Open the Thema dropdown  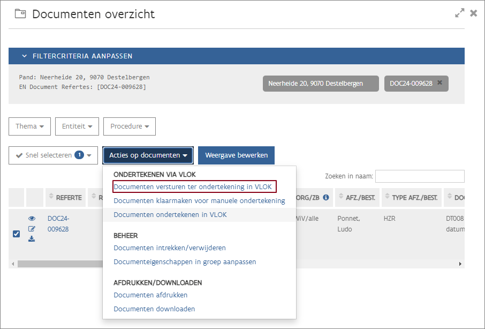click(x=29, y=126)
